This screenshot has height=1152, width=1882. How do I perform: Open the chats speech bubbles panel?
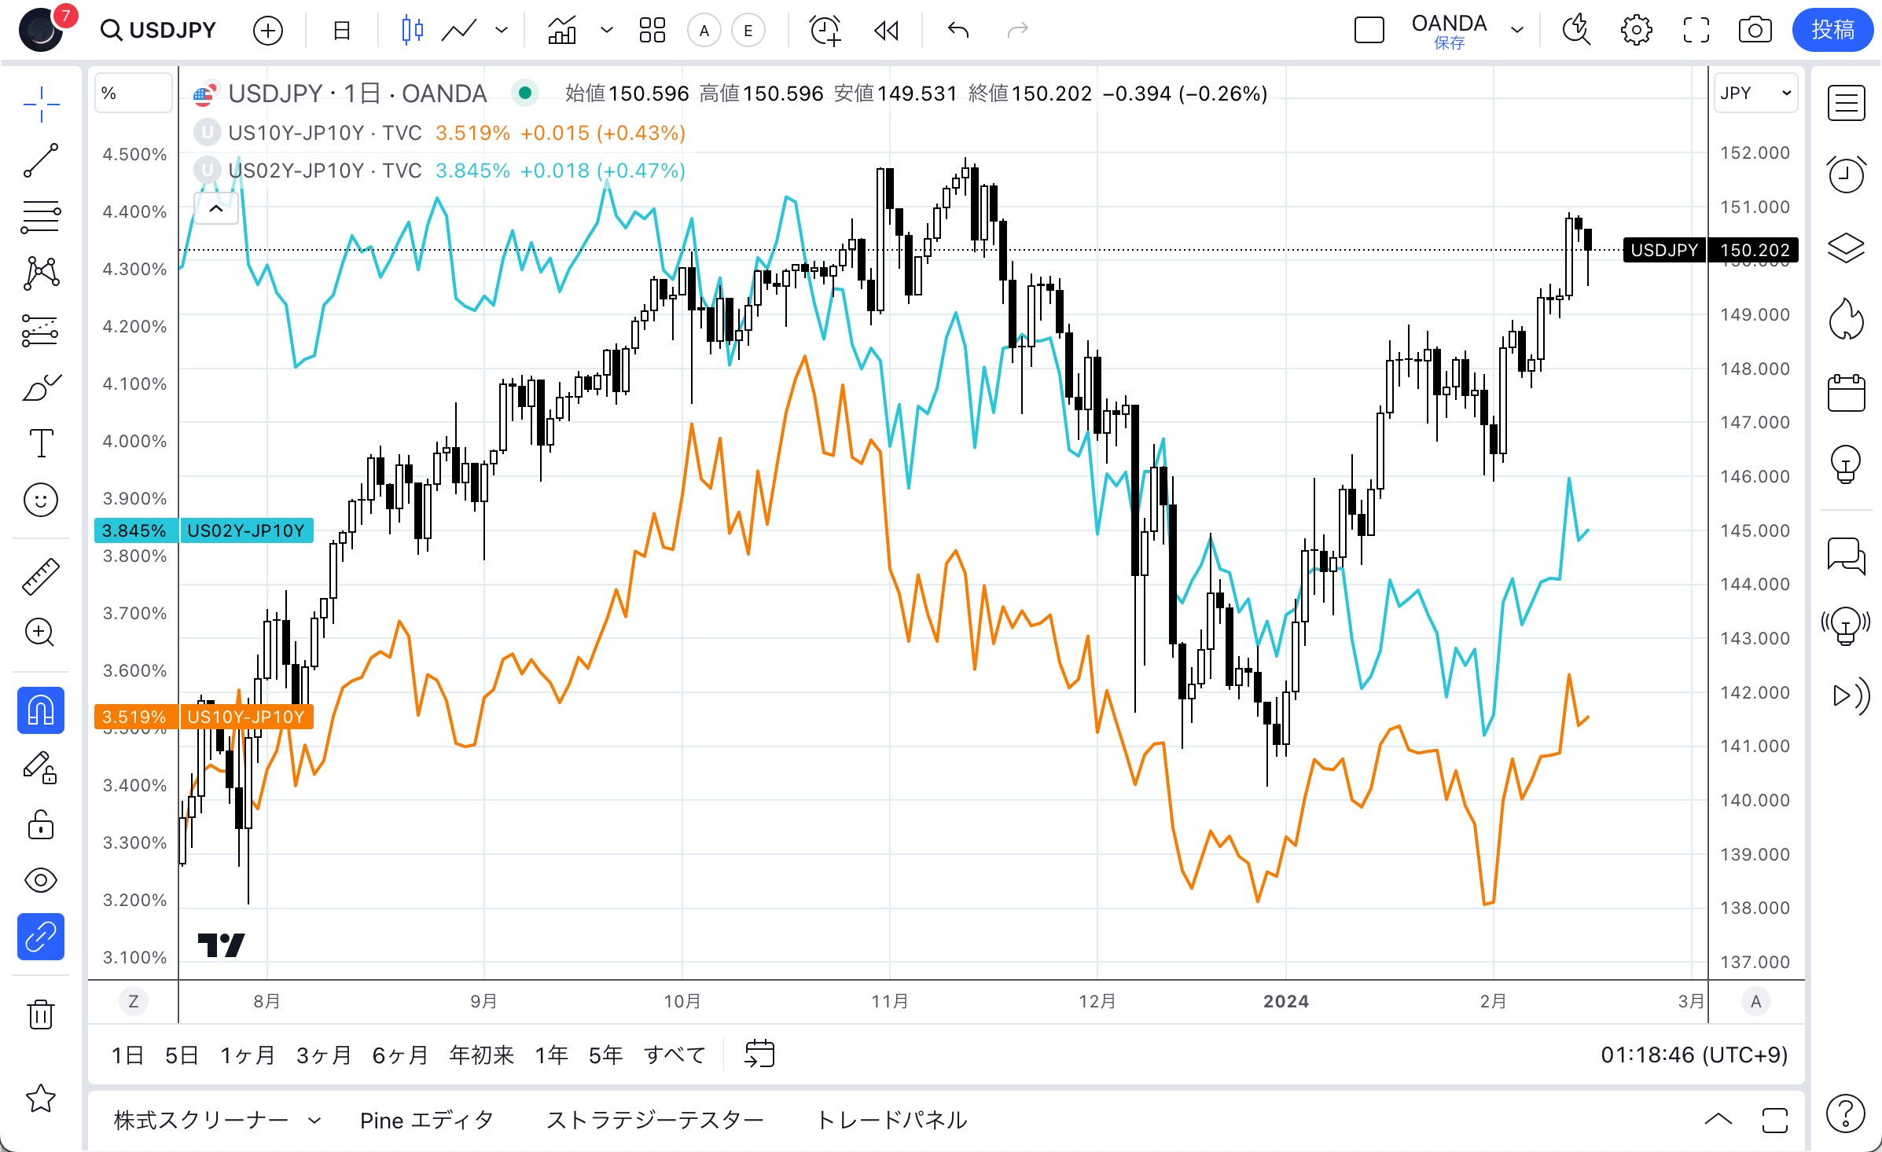pyautogui.click(x=1846, y=556)
